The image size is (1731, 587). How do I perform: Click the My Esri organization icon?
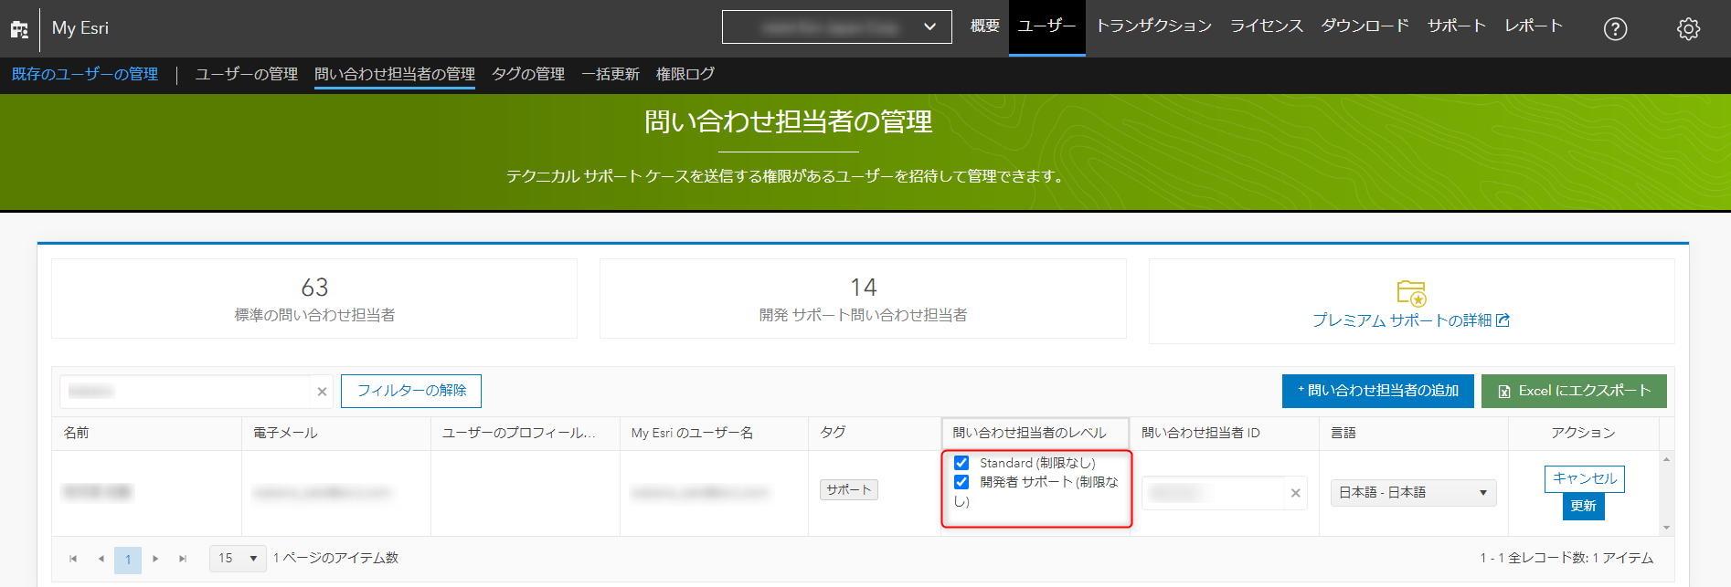(x=19, y=29)
